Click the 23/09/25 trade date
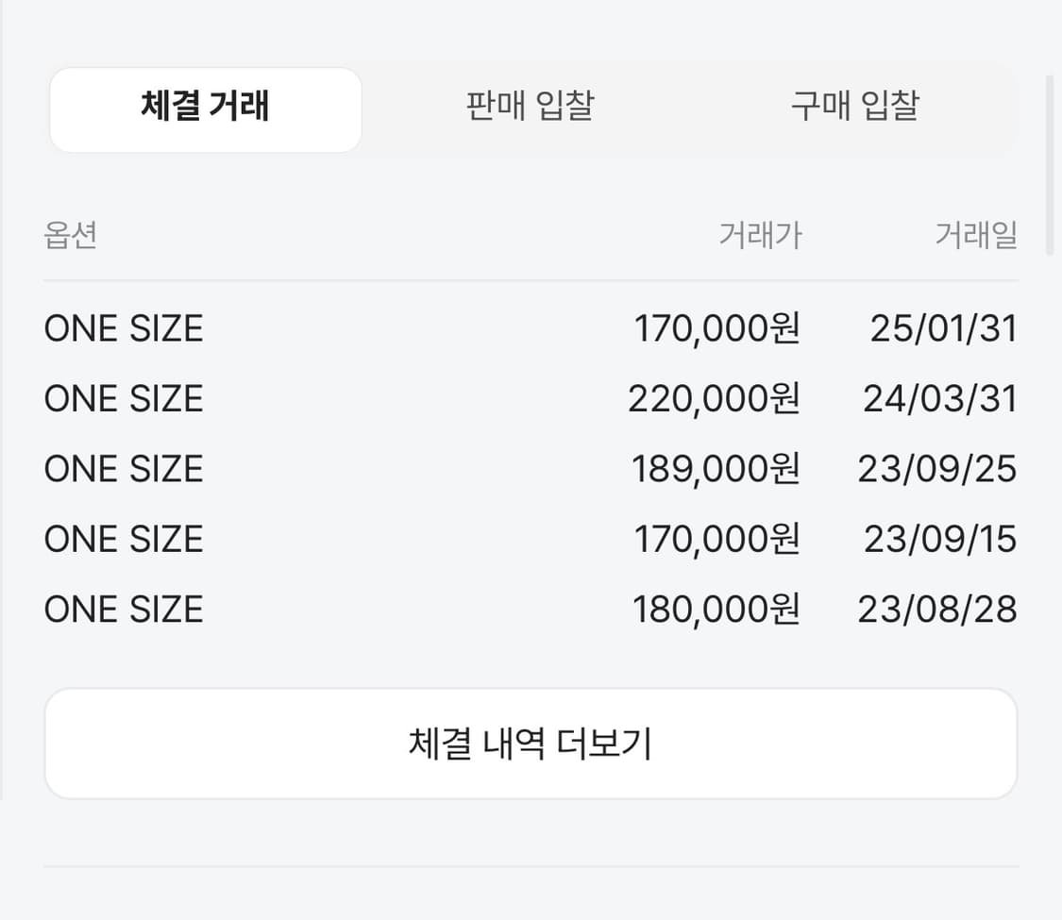 pos(937,469)
